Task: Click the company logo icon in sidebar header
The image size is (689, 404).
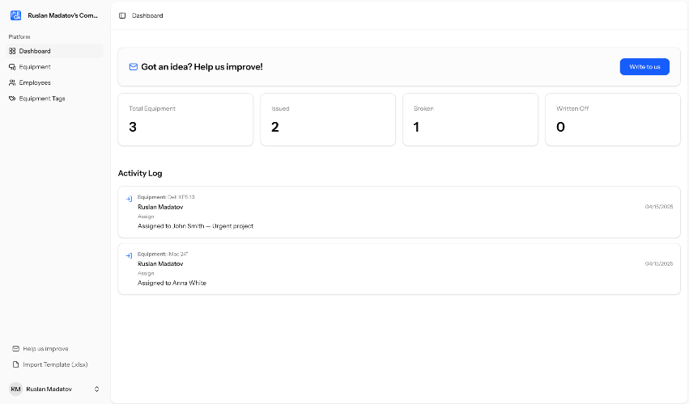Action: point(16,15)
